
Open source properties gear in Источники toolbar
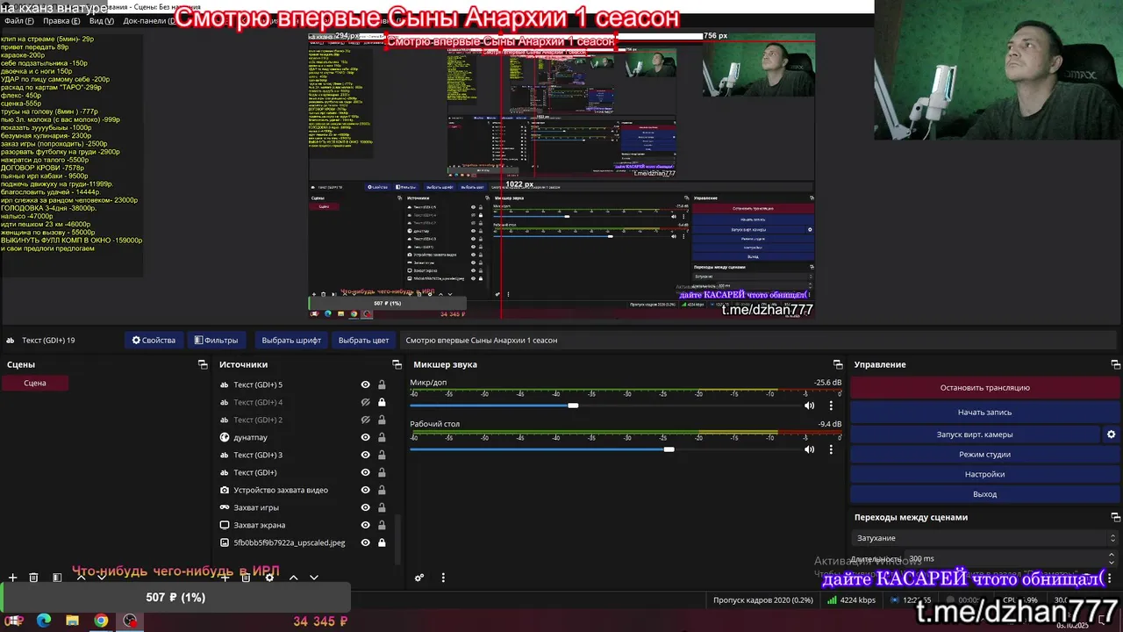(269, 578)
